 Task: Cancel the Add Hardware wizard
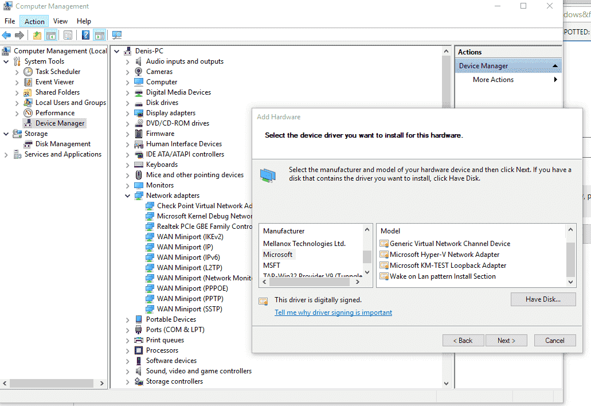click(555, 341)
